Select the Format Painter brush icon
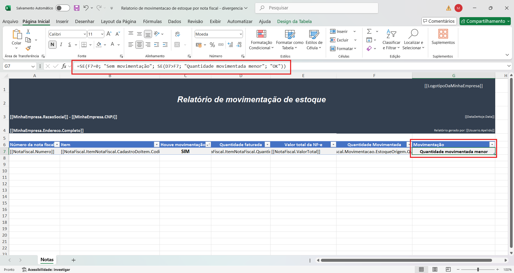This screenshot has height=273, width=514. 28,48
